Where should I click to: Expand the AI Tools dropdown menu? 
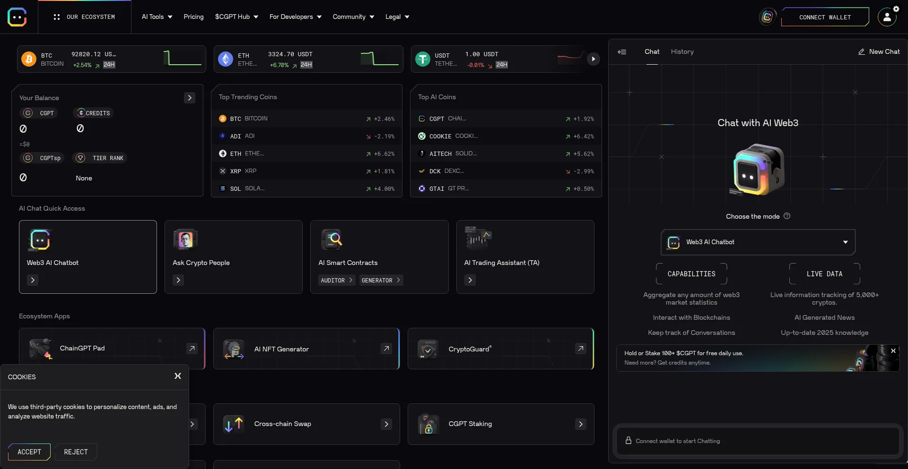point(157,17)
